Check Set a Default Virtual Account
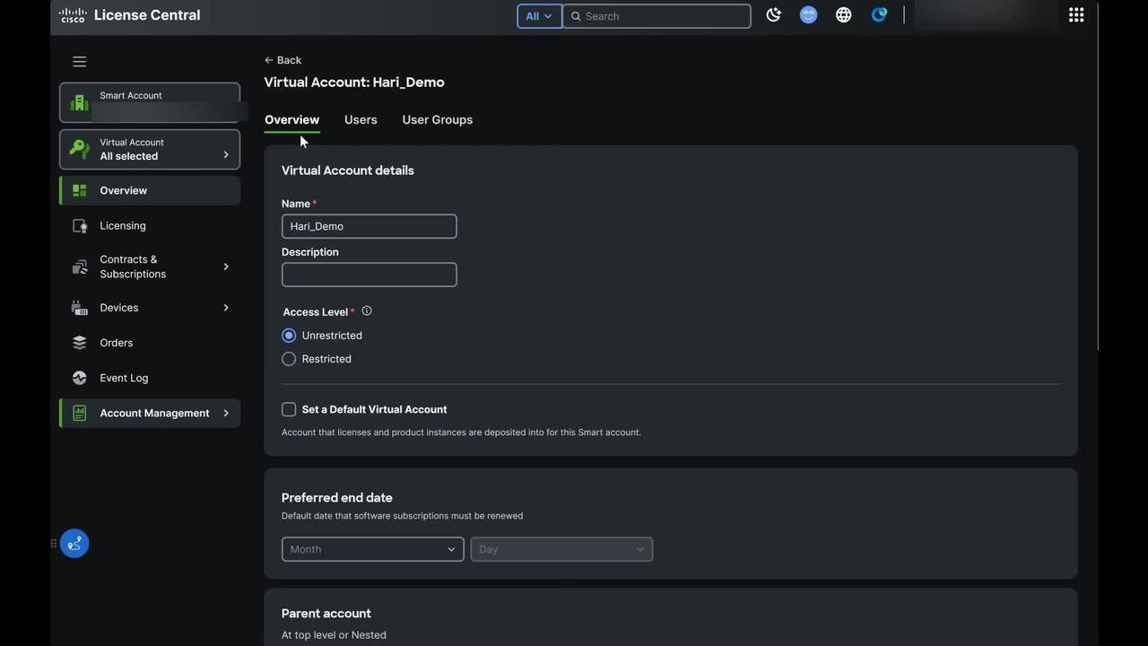This screenshot has height=646, width=1148. tap(289, 409)
